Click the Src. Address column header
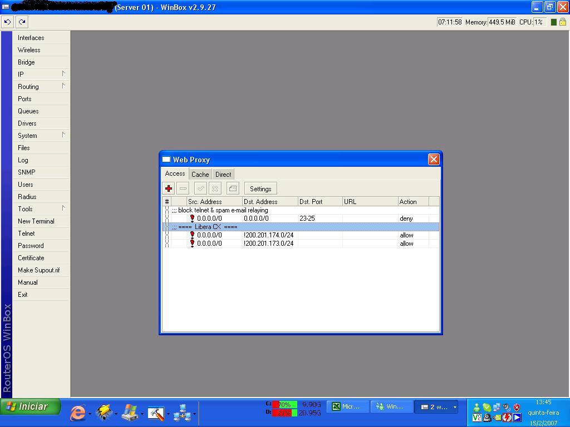Image resolution: width=570 pixels, height=427 pixels. [214, 201]
